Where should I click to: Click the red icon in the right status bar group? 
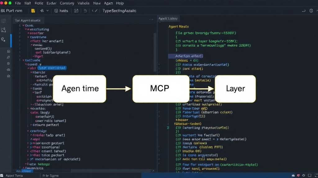coord(298,176)
